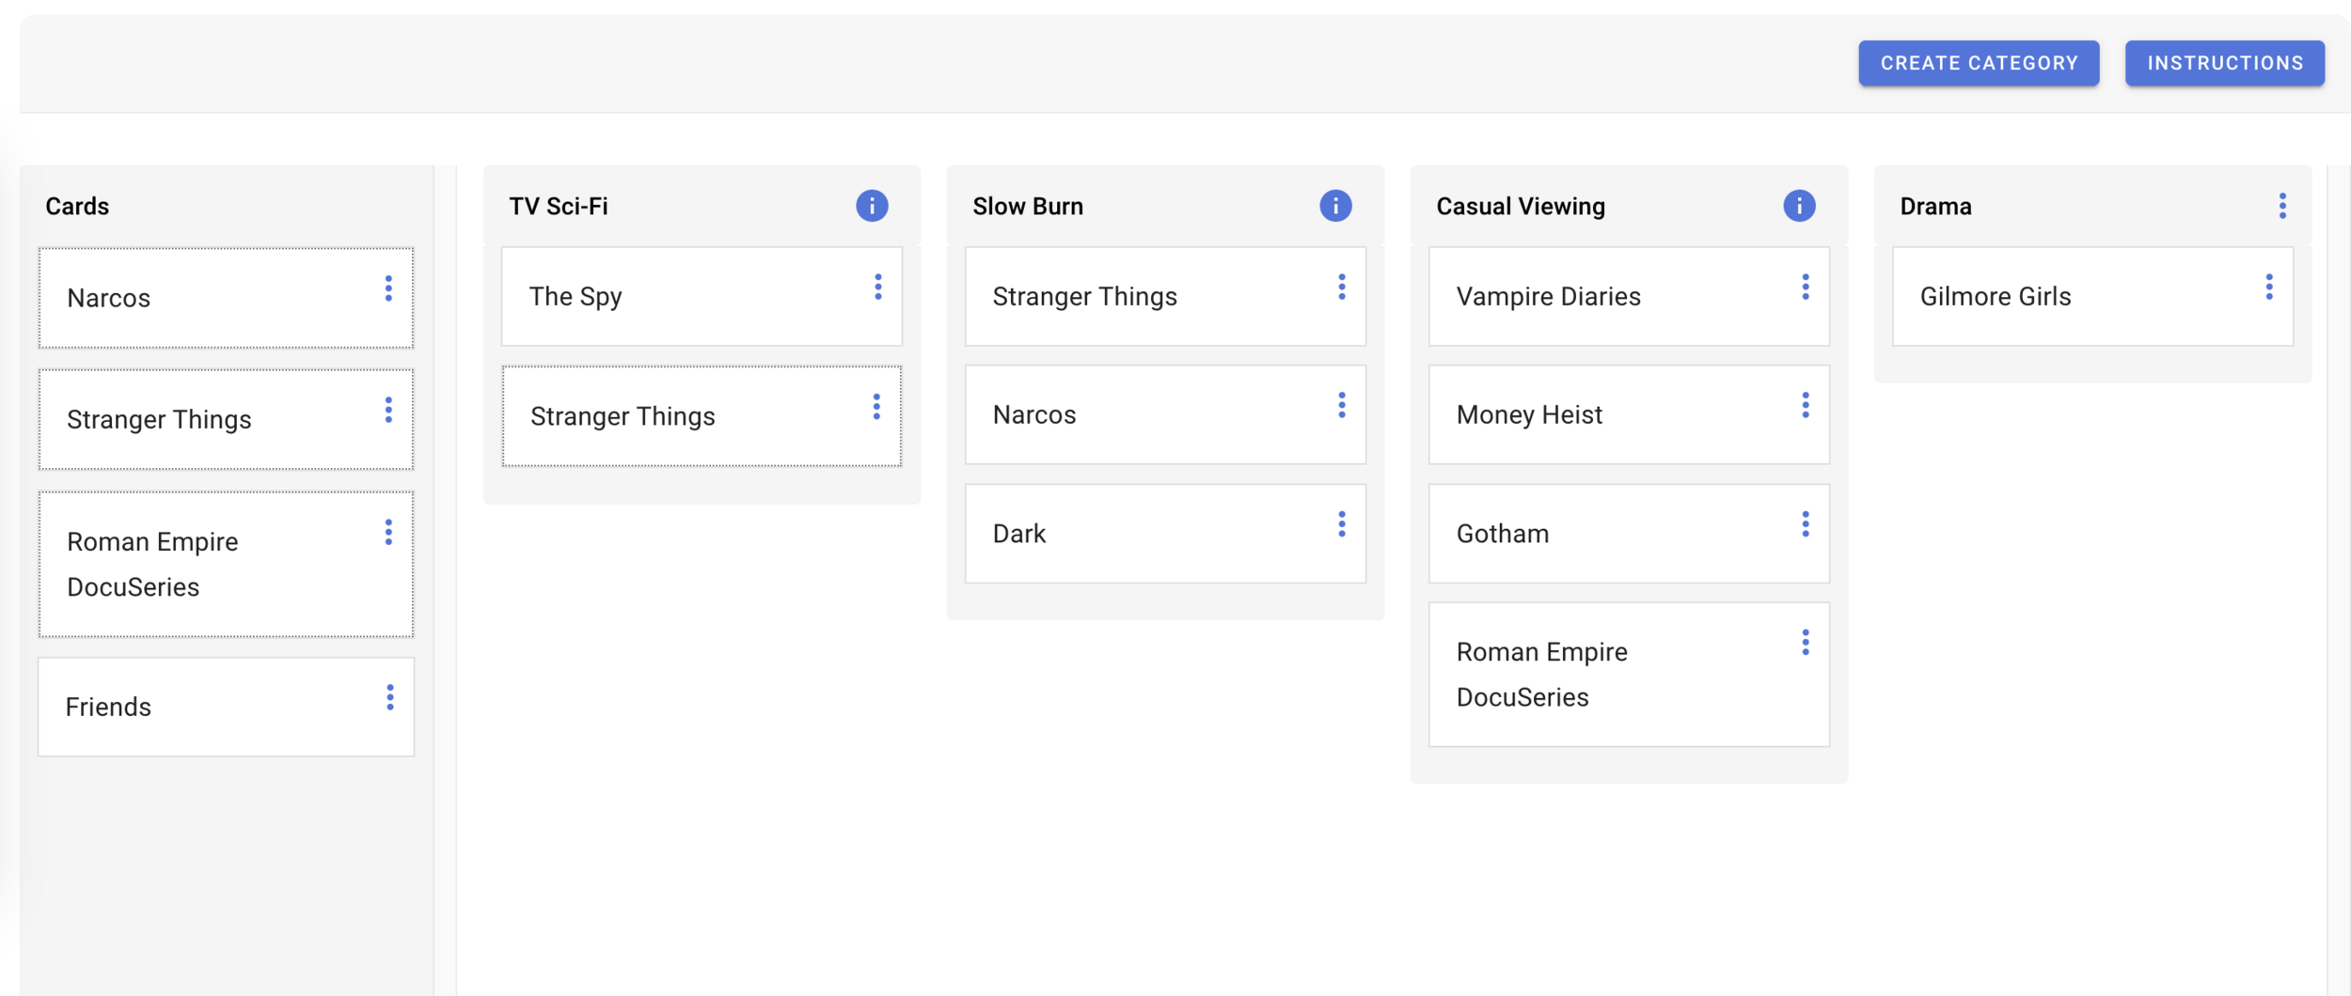Open options for Roman Empire DocuSeries in Cards
Image resolution: width=2351 pixels, height=996 pixels.
(388, 533)
